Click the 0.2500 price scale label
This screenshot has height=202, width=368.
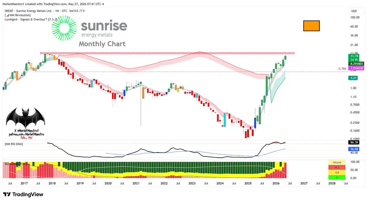pos(355,123)
